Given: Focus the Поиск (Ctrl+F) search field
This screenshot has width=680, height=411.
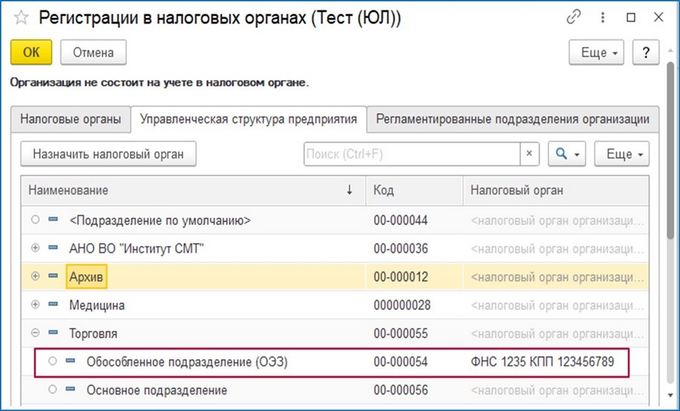Looking at the screenshot, I should 412,154.
